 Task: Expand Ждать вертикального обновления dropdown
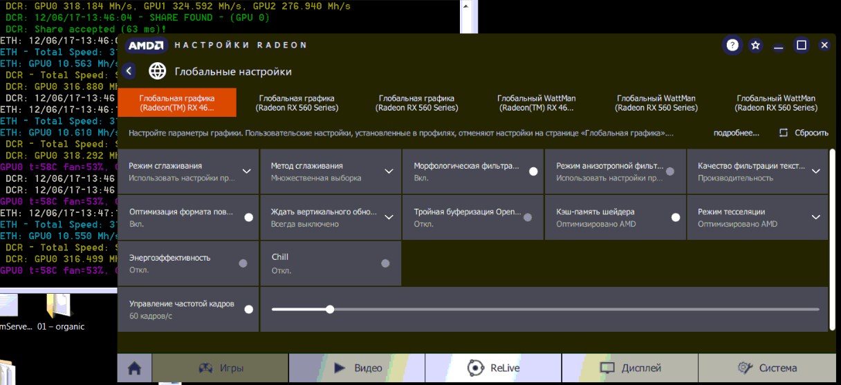click(389, 217)
